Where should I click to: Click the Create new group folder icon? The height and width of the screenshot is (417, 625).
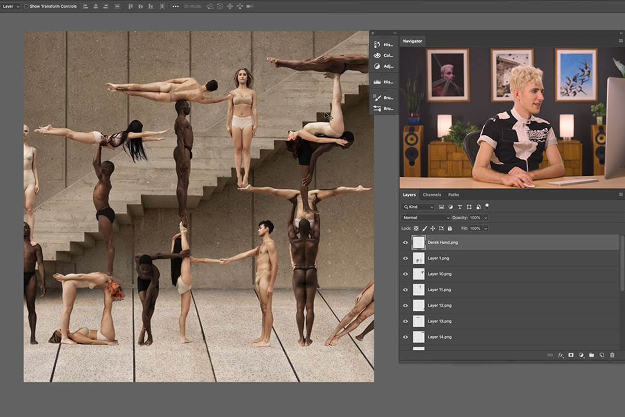[x=592, y=355]
